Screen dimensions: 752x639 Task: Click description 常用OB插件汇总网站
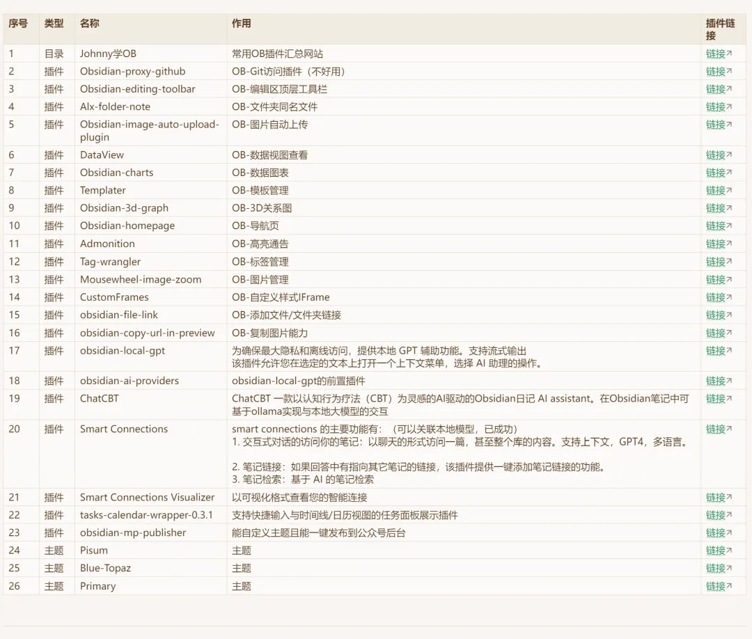pos(277,54)
